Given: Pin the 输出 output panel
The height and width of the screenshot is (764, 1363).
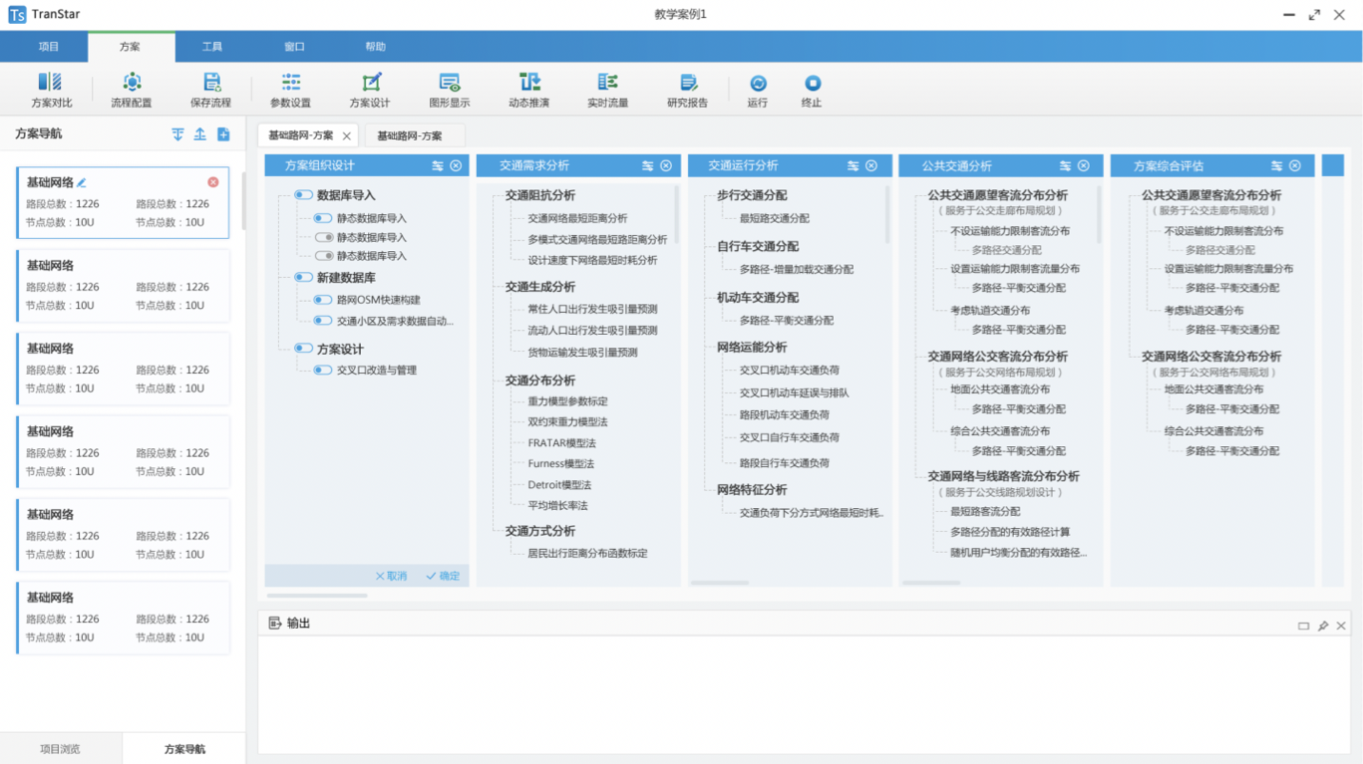Looking at the screenshot, I should (1322, 625).
